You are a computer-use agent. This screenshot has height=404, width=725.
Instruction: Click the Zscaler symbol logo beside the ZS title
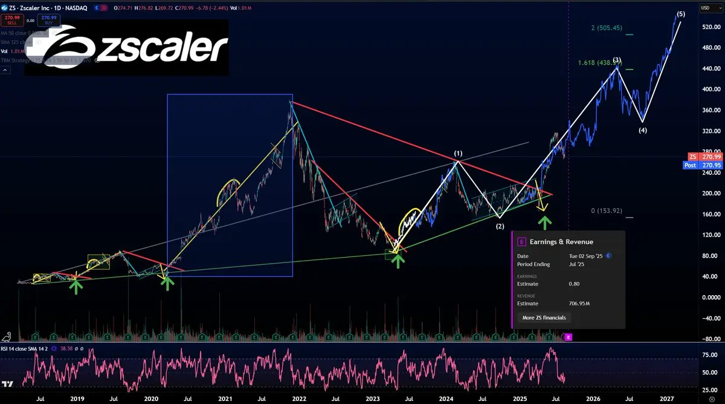click(4, 8)
